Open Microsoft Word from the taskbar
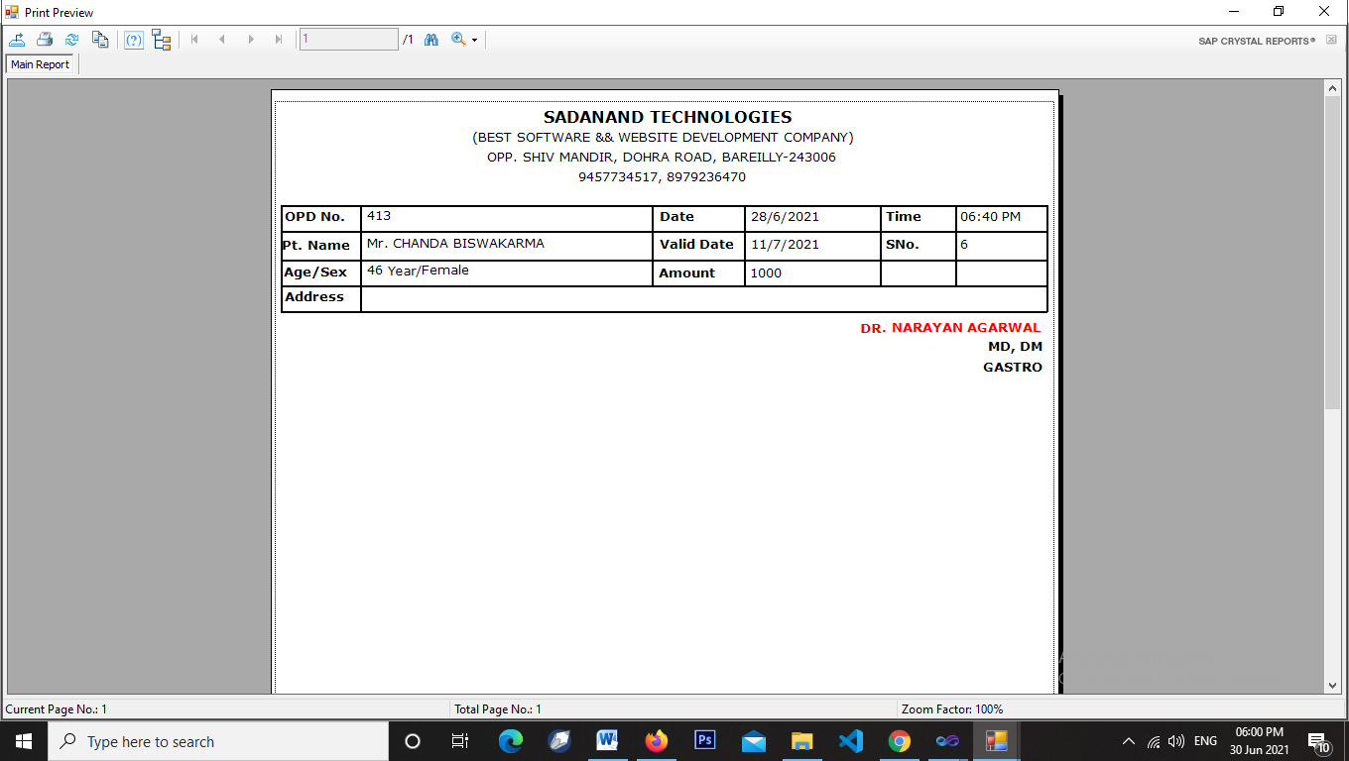The height and width of the screenshot is (761, 1349). point(607,741)
